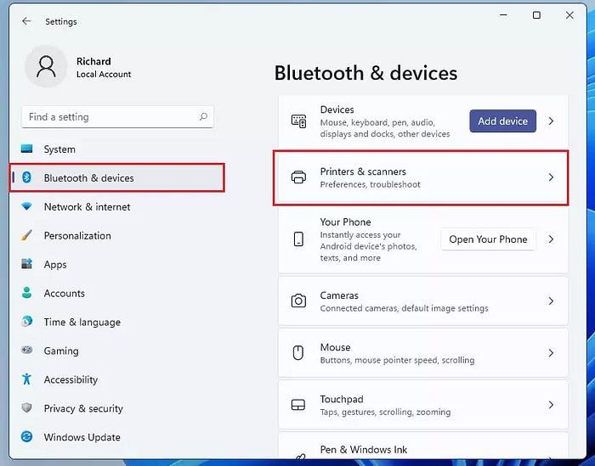Viewport: 595px width, 466px height.
Task: Click the Cameras title text
Action: (x=339, y=295)
